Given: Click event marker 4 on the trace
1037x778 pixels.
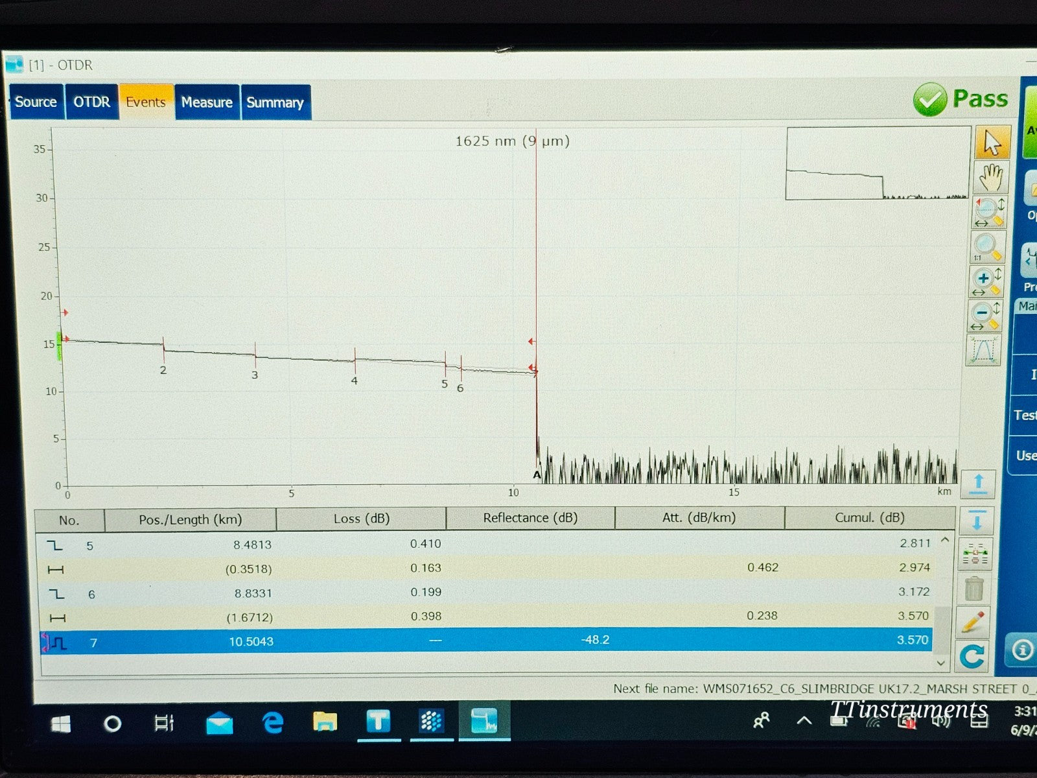Looking at the screenshot, I should [355, 381].
